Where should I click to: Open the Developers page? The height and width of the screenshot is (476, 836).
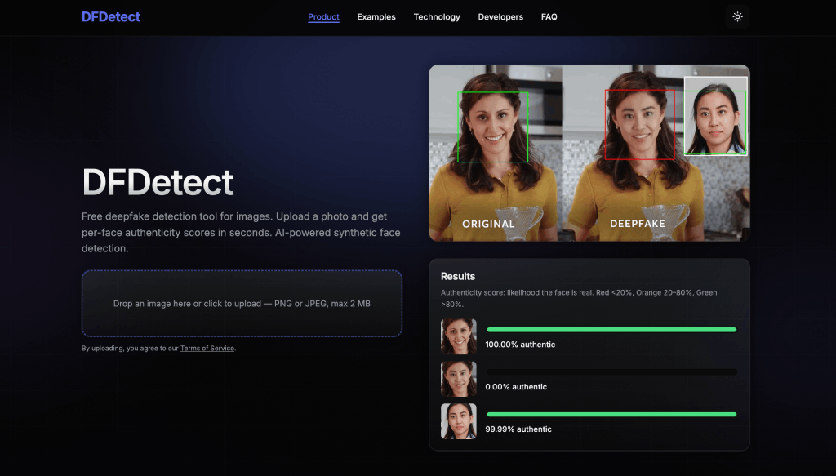coord(500,16)
